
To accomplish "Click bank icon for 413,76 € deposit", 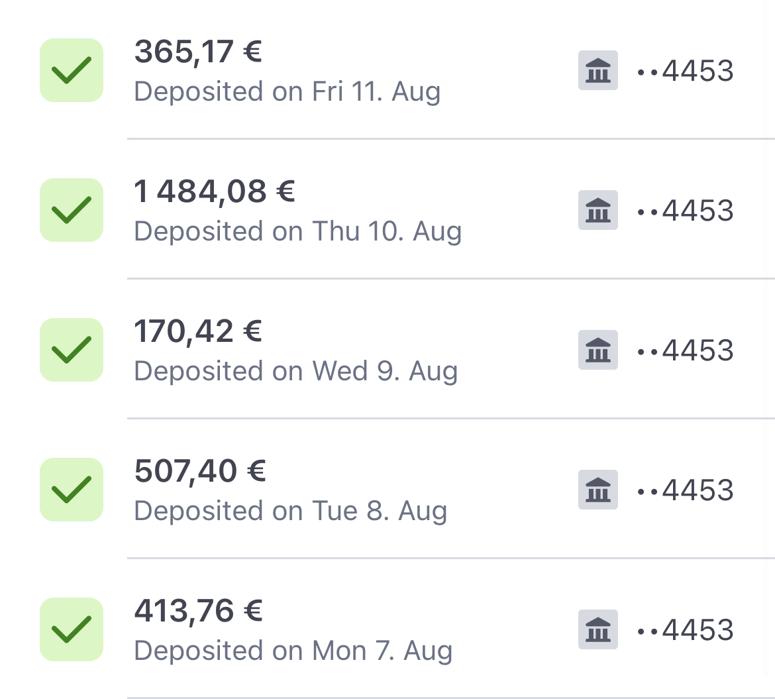I will click(597, 629).
